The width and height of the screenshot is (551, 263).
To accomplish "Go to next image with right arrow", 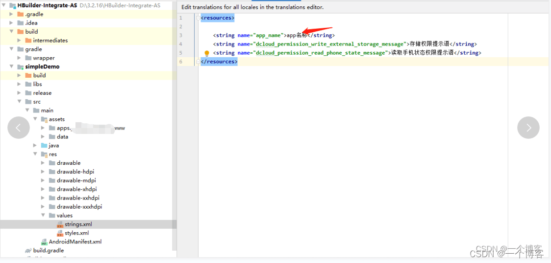I will (528, 128).
